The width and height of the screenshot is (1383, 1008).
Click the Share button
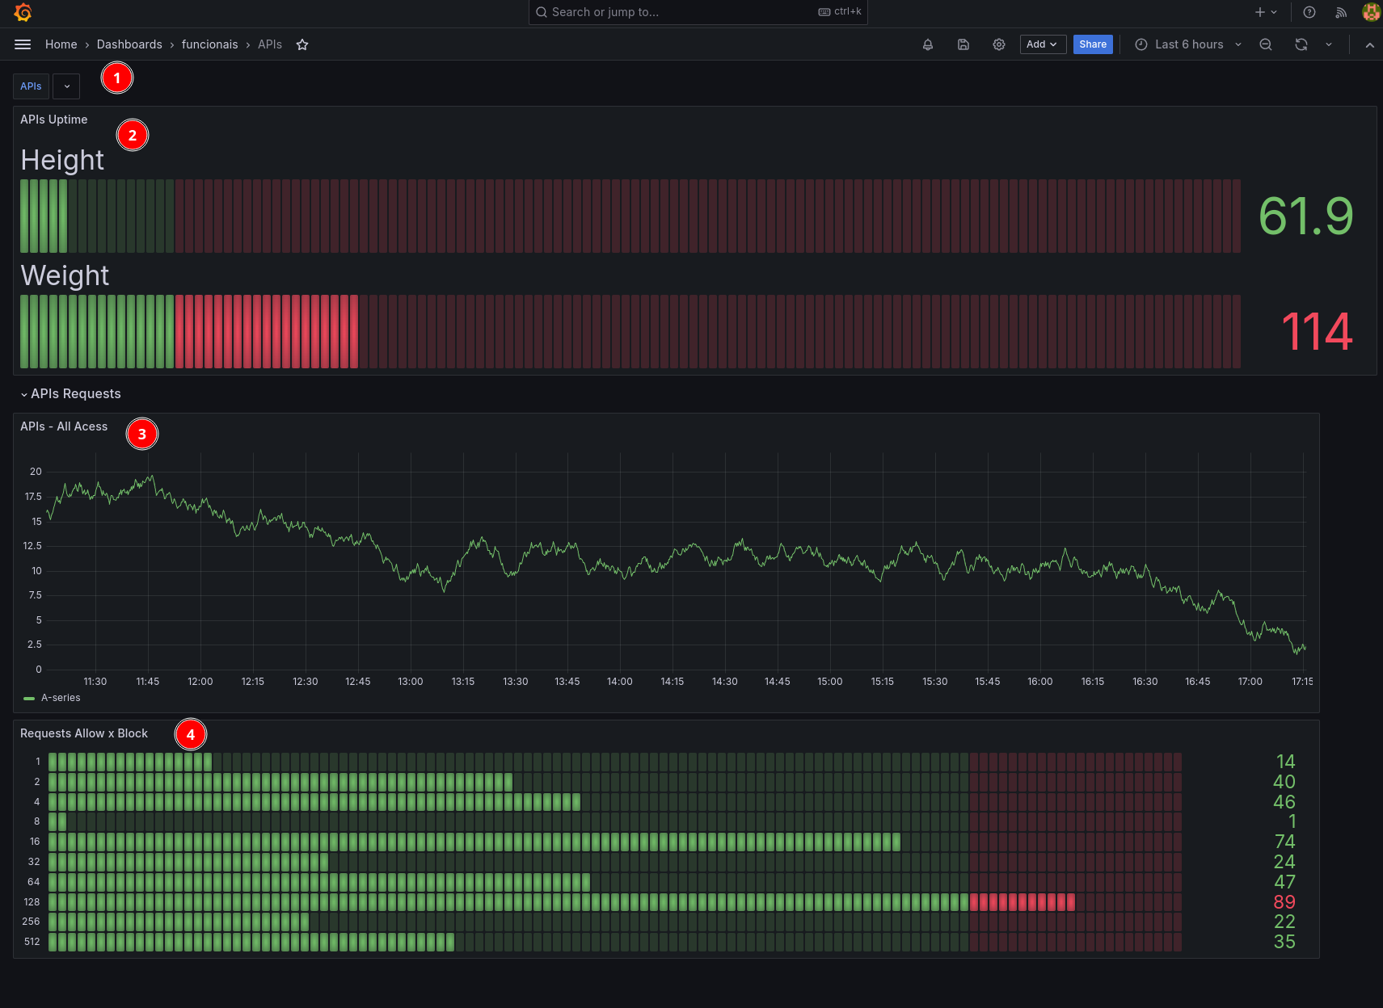tap(1093, 44)
